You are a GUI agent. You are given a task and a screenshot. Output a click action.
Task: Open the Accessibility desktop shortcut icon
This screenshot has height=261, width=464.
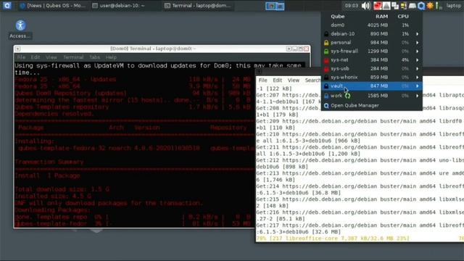(x=20, y=25)
